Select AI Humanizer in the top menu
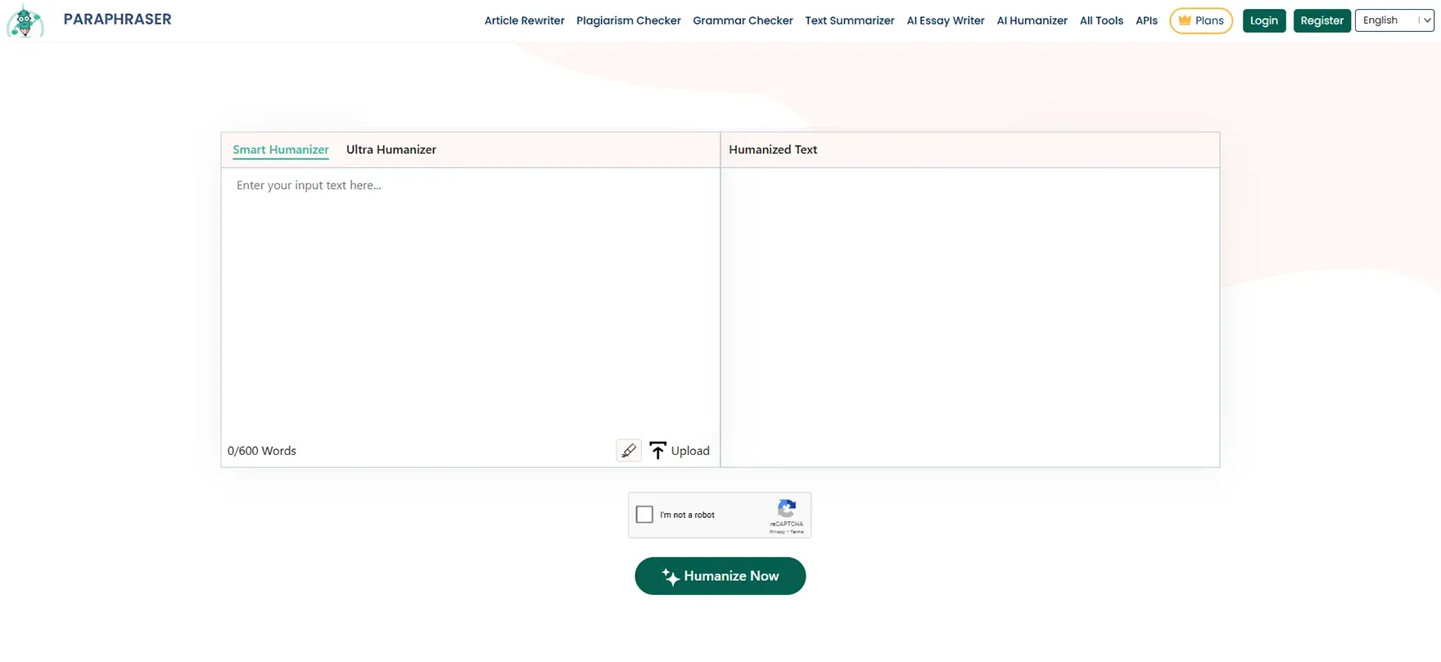Viewport: 1441px width, 662px height. click(x=1032, y=20)
